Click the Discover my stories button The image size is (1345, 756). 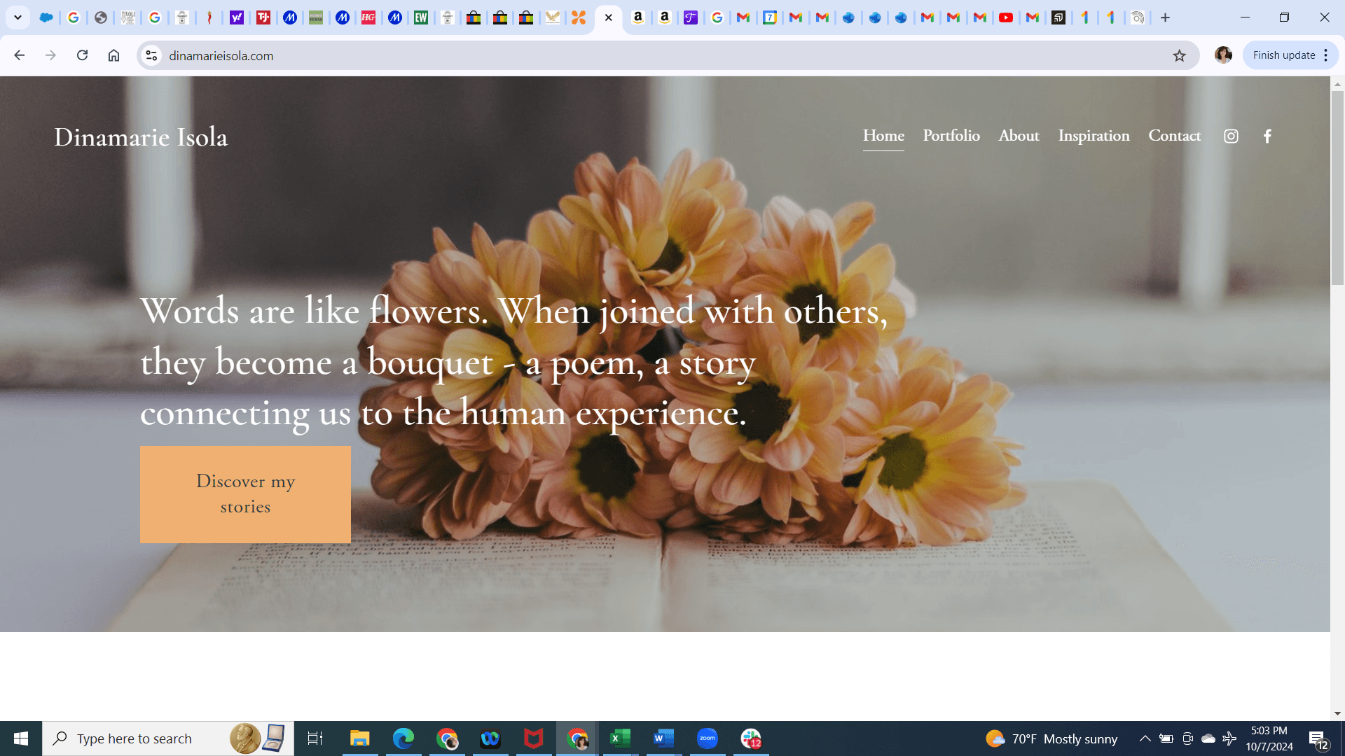coord(245,494)
